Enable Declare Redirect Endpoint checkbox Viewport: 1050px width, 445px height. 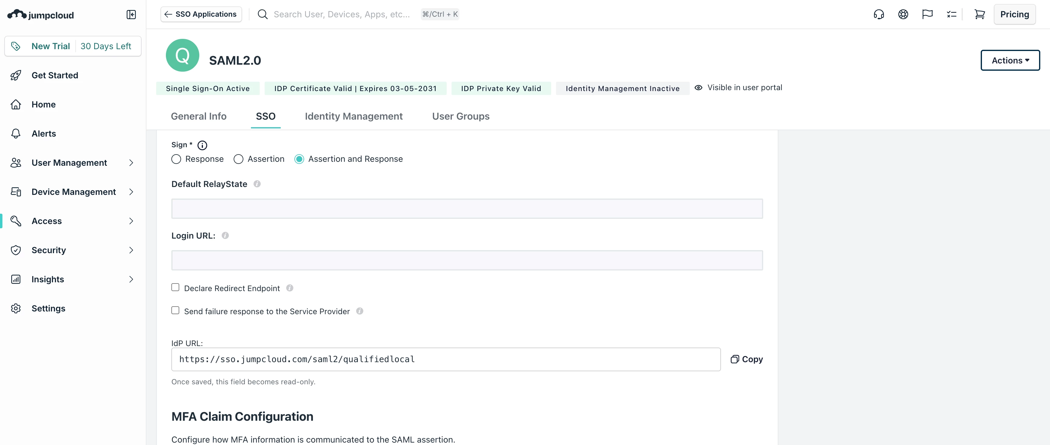pyautogui.click(x=175, y=287)
